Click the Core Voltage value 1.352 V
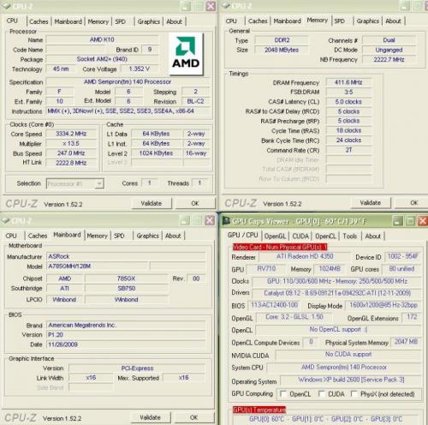This screenshot has width=428, height=425. click(140, 69)
